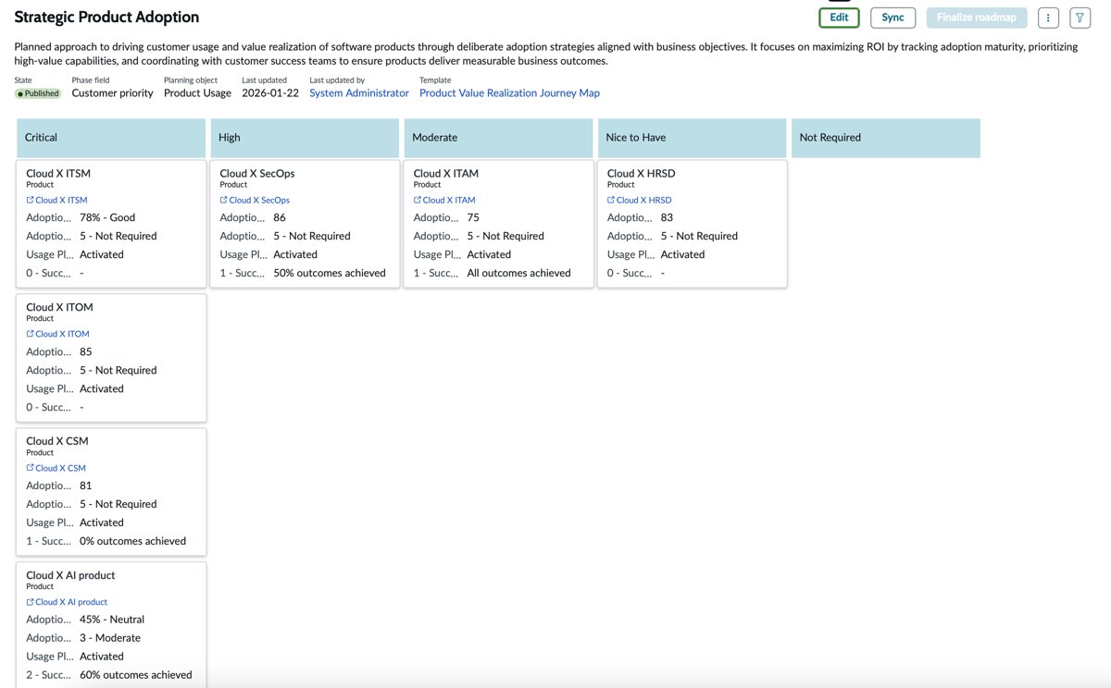Select the Cloud X ITOM card title

(59, 307)
